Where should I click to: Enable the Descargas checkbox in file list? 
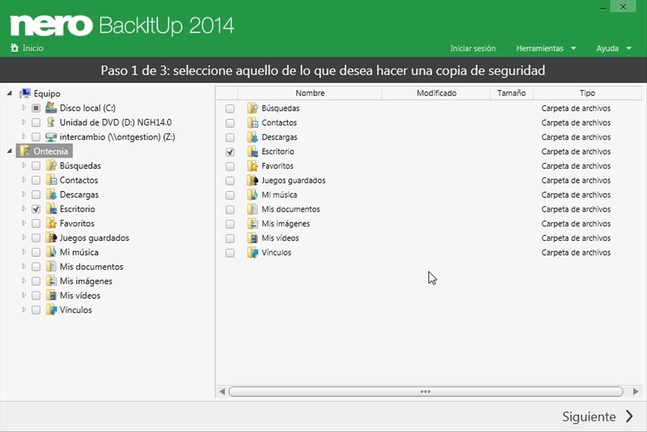coord(230,137)
